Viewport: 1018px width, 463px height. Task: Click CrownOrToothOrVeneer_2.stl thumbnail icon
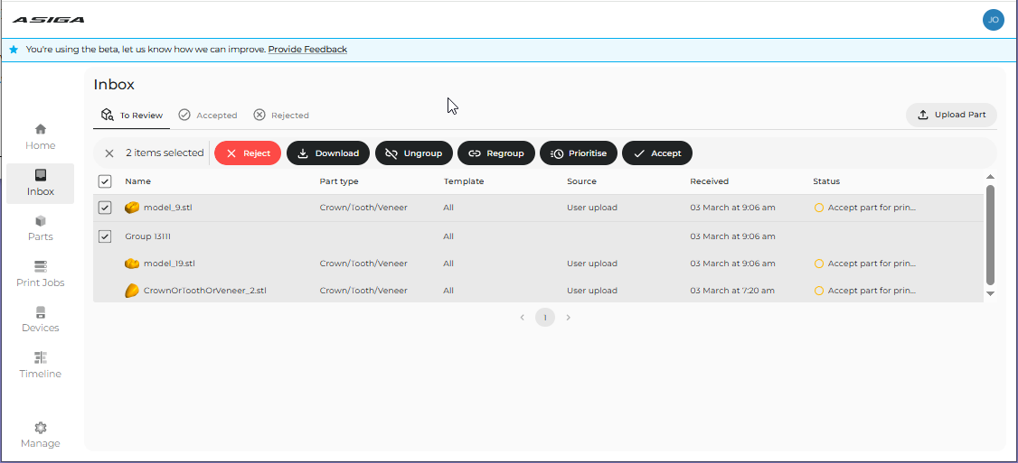point(132,291)
